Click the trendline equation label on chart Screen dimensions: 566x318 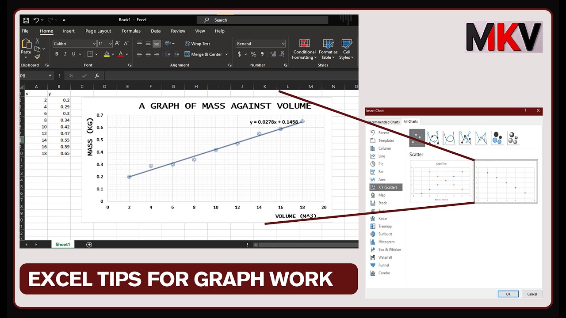(273, 122)
